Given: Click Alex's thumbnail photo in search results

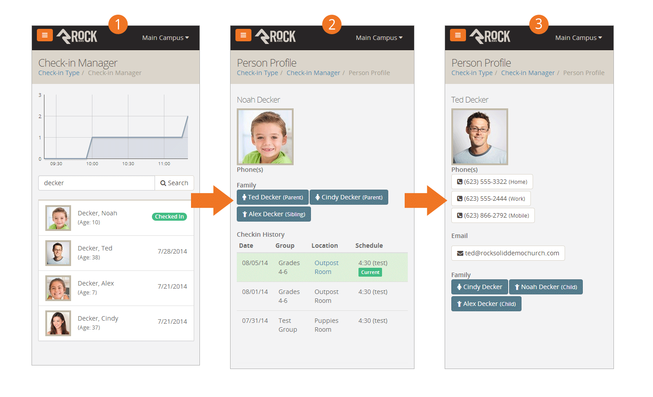Looking at the screenshot, I should point(58,288).
